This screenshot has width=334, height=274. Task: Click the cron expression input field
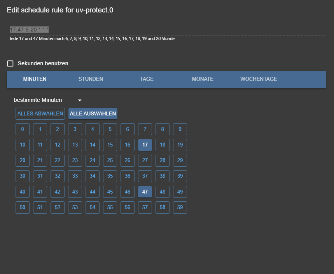click(x=168, y=30)
